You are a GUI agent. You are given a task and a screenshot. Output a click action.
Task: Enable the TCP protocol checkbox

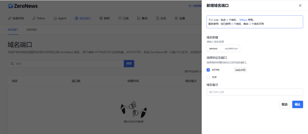tap(208, 77)
